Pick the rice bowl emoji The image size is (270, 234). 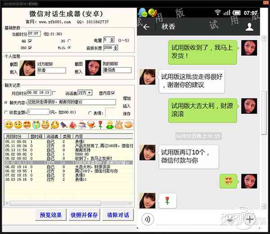click(91, 125)
